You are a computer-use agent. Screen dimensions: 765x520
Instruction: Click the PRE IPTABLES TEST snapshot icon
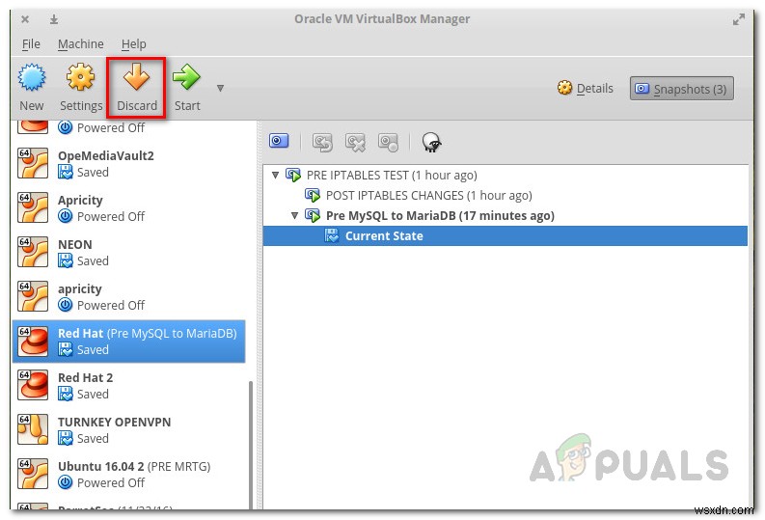293,175
